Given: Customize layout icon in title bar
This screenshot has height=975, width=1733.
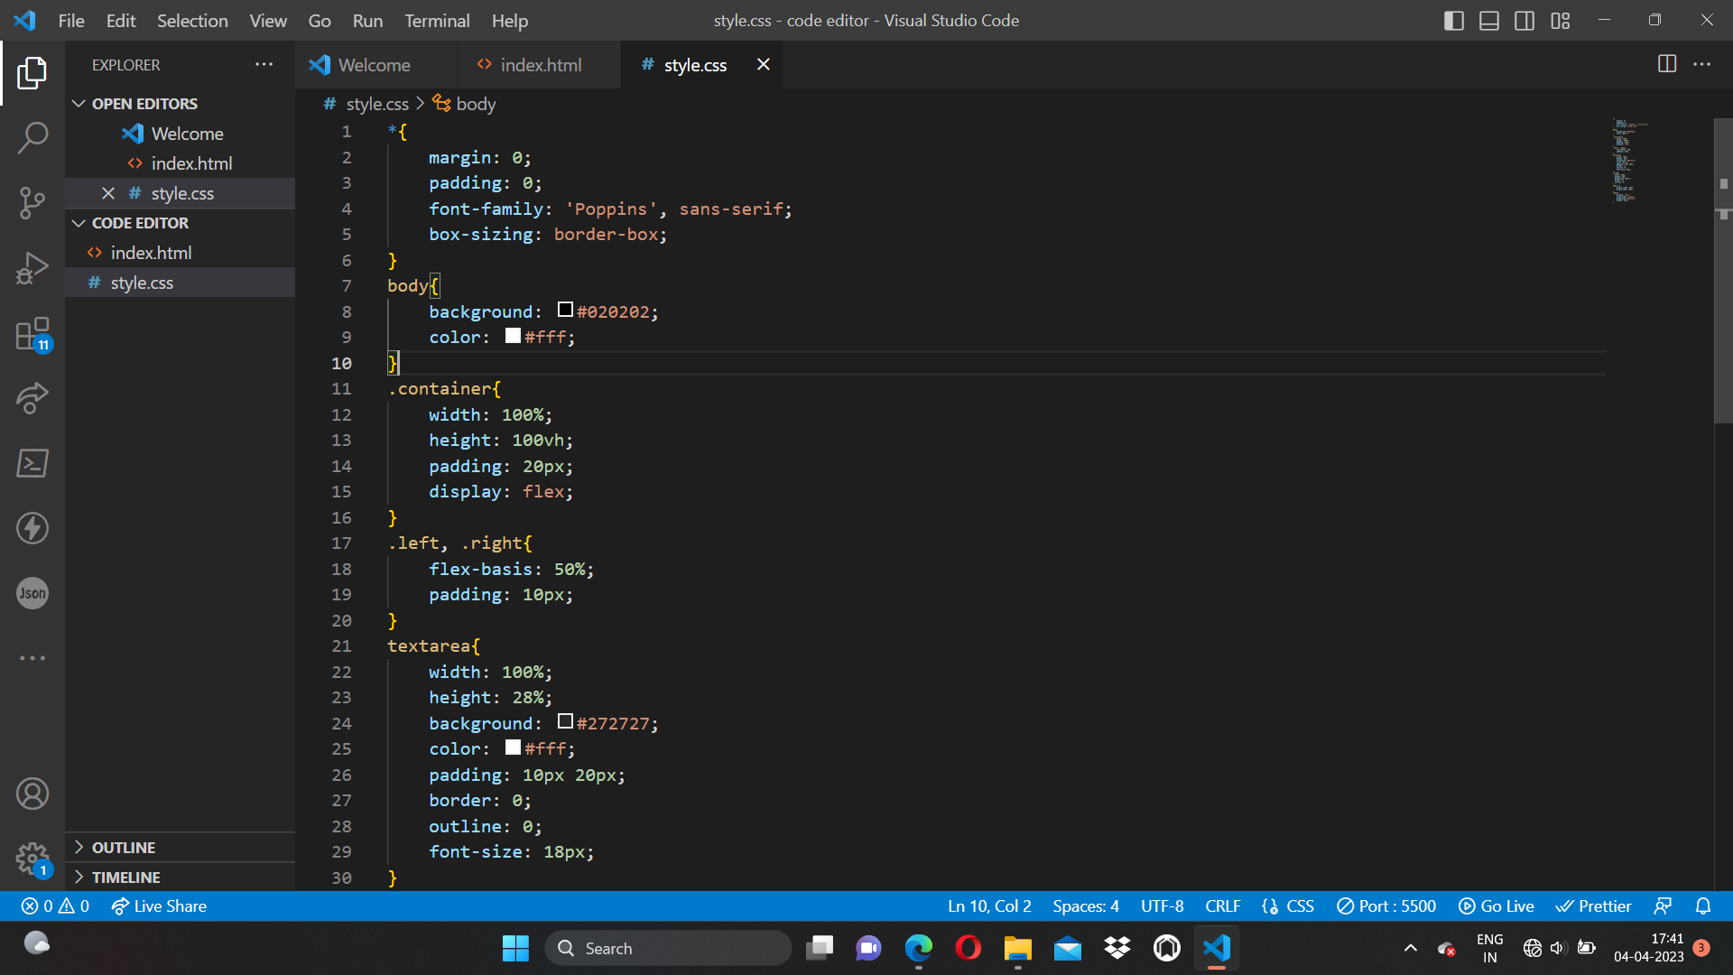Looking at the screenshot, I should click(1561, 21).
